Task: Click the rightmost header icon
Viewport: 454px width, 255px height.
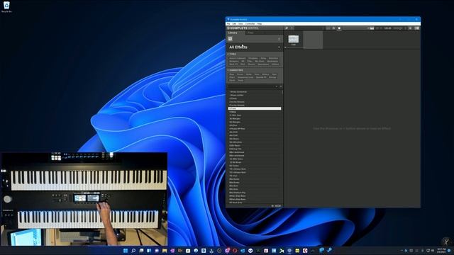Action: click(x=416, y=28)
